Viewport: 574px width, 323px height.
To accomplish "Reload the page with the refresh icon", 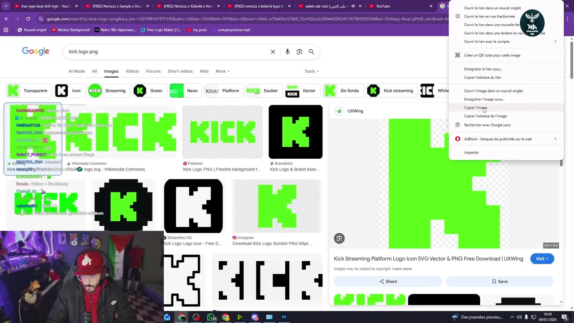I will point(28,19).
